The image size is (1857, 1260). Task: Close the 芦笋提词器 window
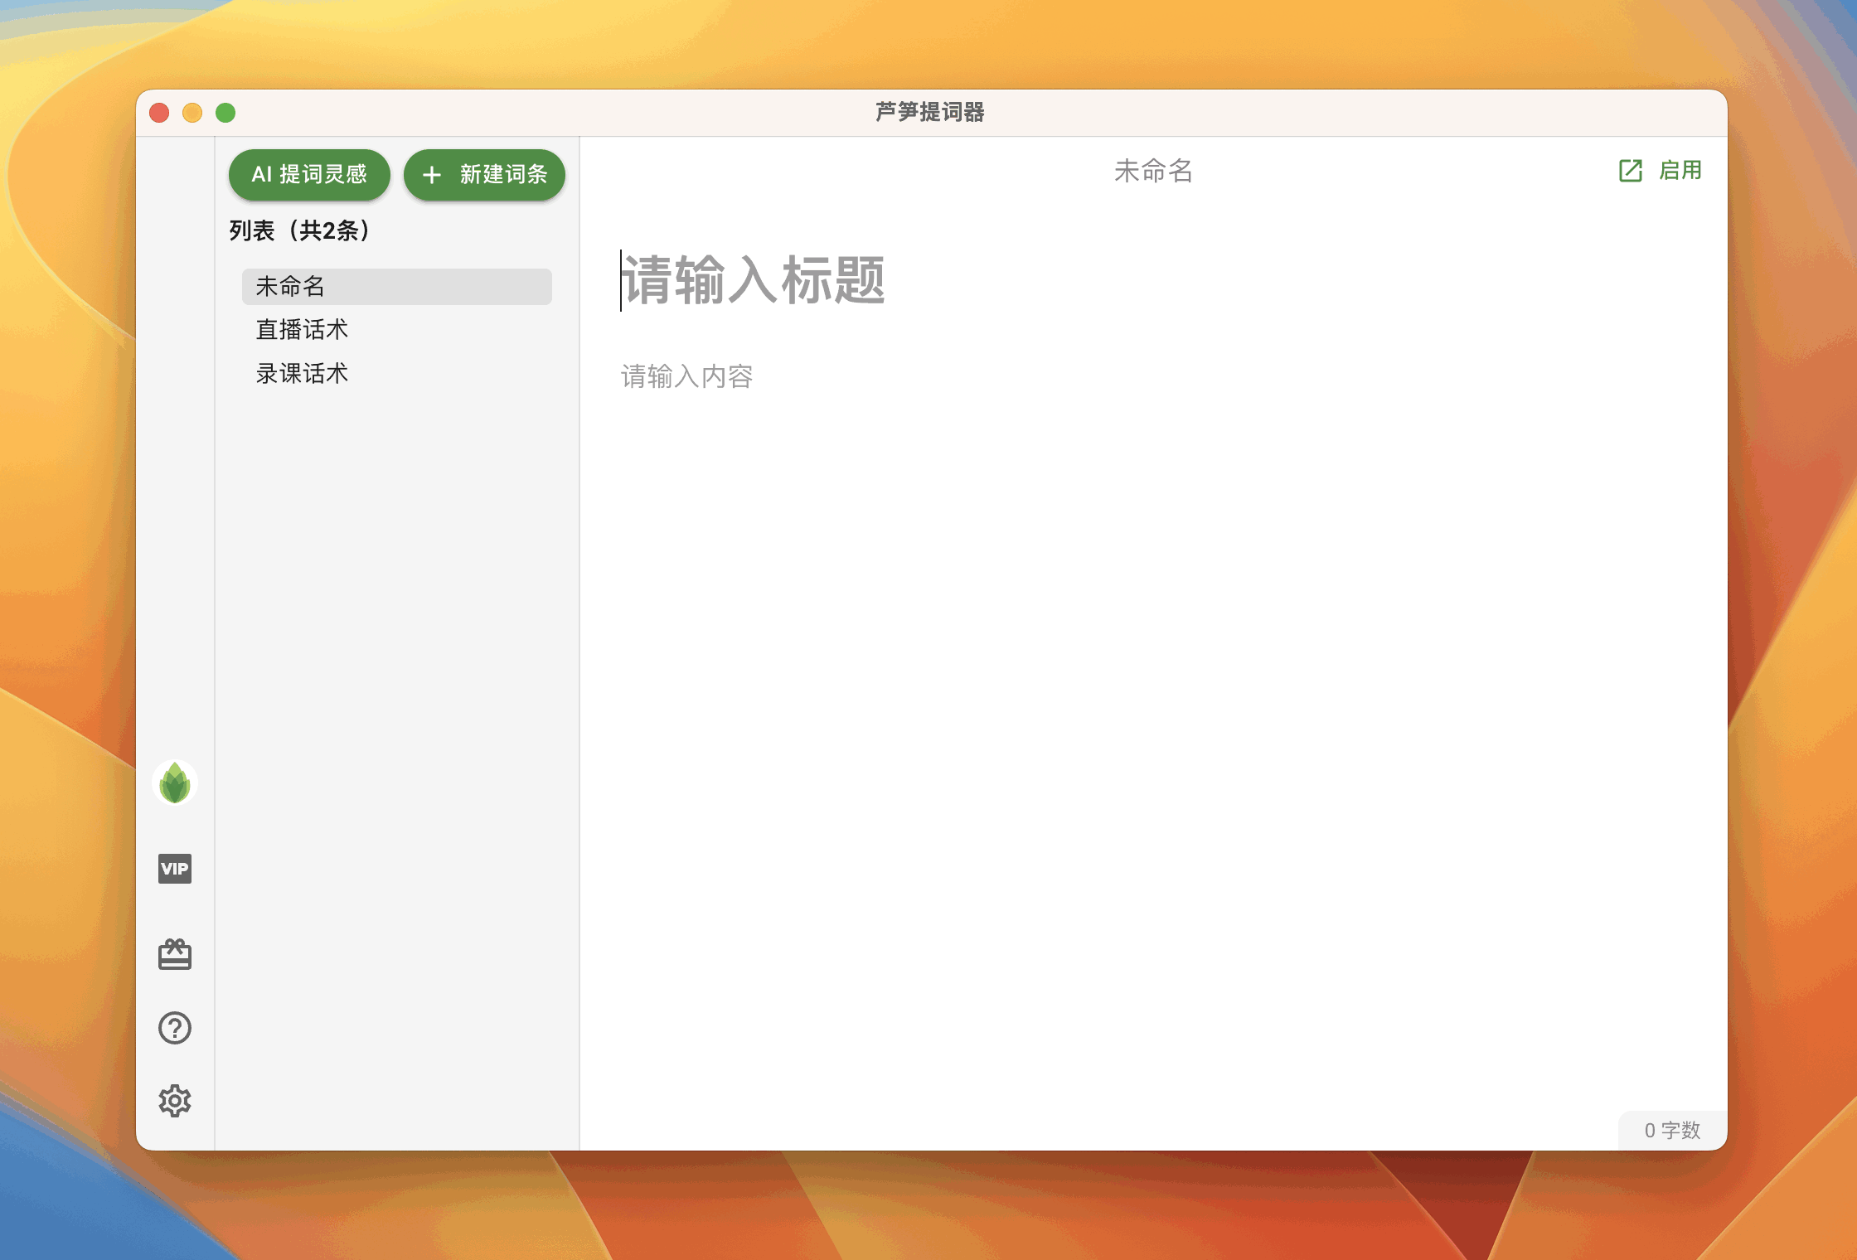pos(159,113)
